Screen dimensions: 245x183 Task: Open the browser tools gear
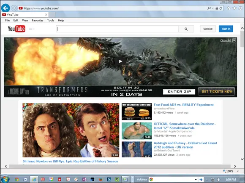[x=240, y=8]
